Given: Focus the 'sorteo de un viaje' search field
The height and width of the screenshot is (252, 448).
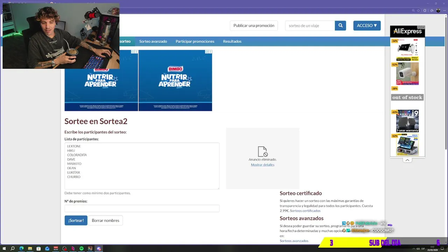Looking at the screenshot, I should point(310,26).
